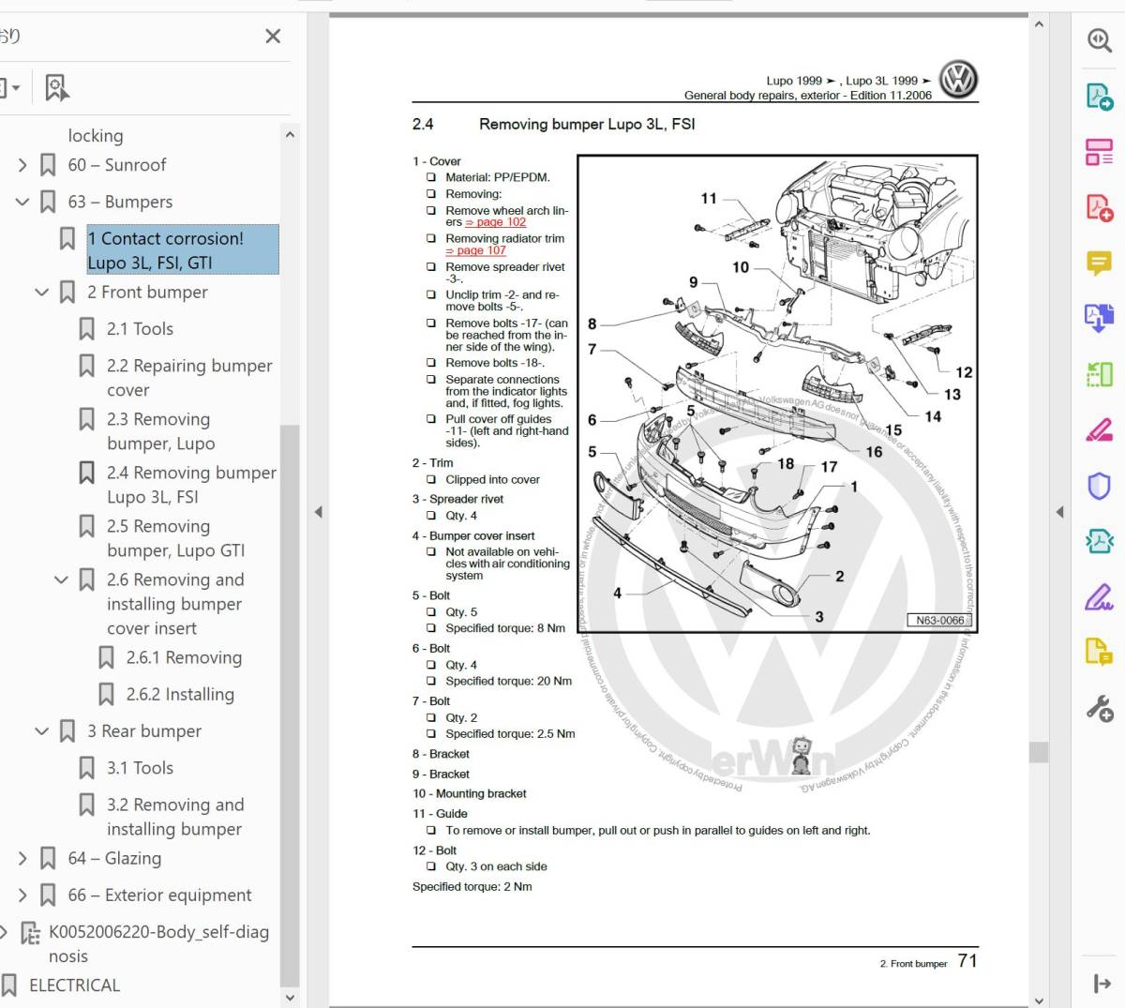The height and width of the screenshot is (1008, 1125).
Task: Click the bookmark icon beside 64 – Glazing
Action: point(48,859)
